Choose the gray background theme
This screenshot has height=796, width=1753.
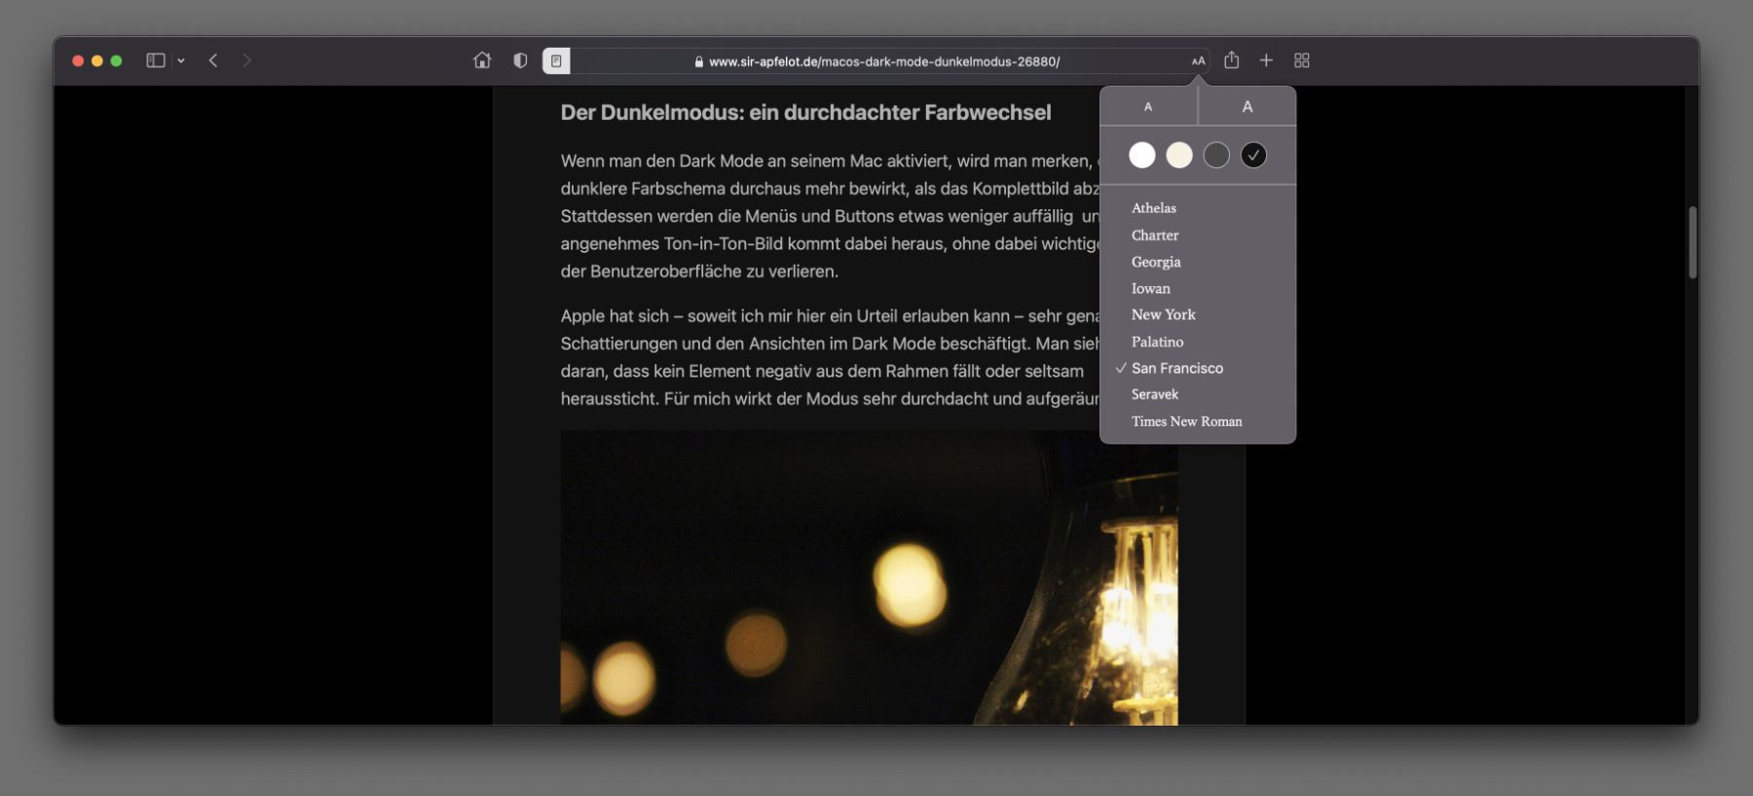coord(1216,155)
